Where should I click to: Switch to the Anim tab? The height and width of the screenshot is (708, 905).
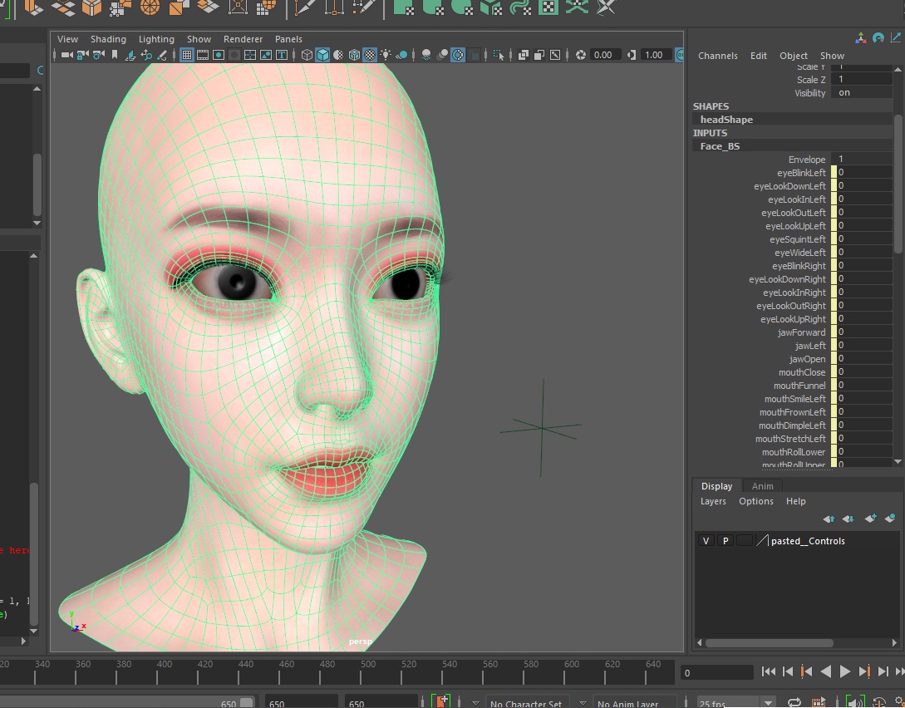tap(762, 486)
